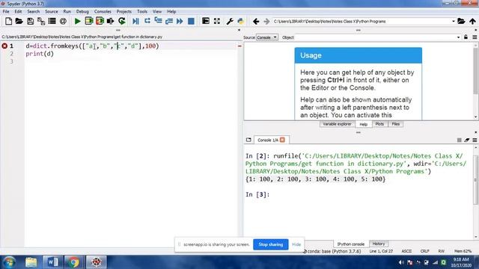The width and height of the screenshot is (479, 269).
Task: Run current cell
Action: tap(89, 21)
